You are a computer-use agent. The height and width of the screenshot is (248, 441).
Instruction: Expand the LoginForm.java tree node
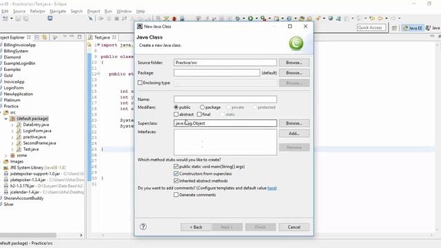coord(12,131)
